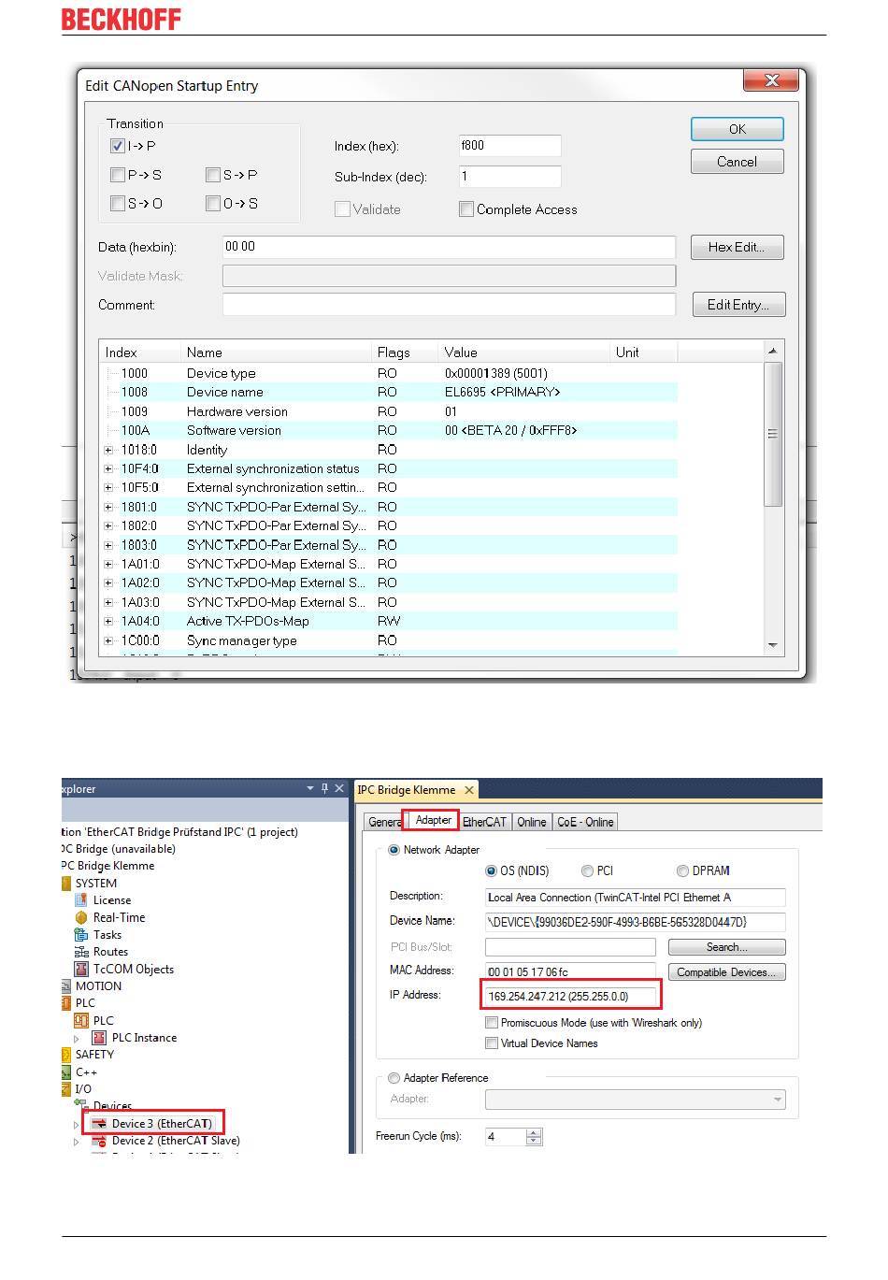Click the Data (hexbin) input field
Screen dimensions: 888x1280
click(449, 247)
